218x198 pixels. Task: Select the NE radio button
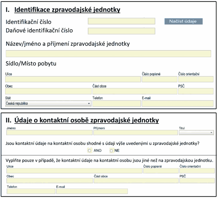pyautogui.click(x=111, y=151)
